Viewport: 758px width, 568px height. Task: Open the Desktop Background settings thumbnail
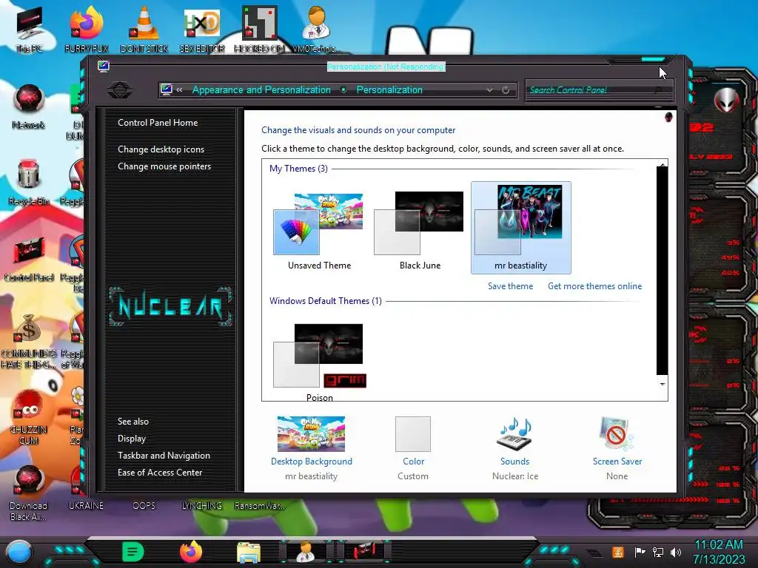312,433
